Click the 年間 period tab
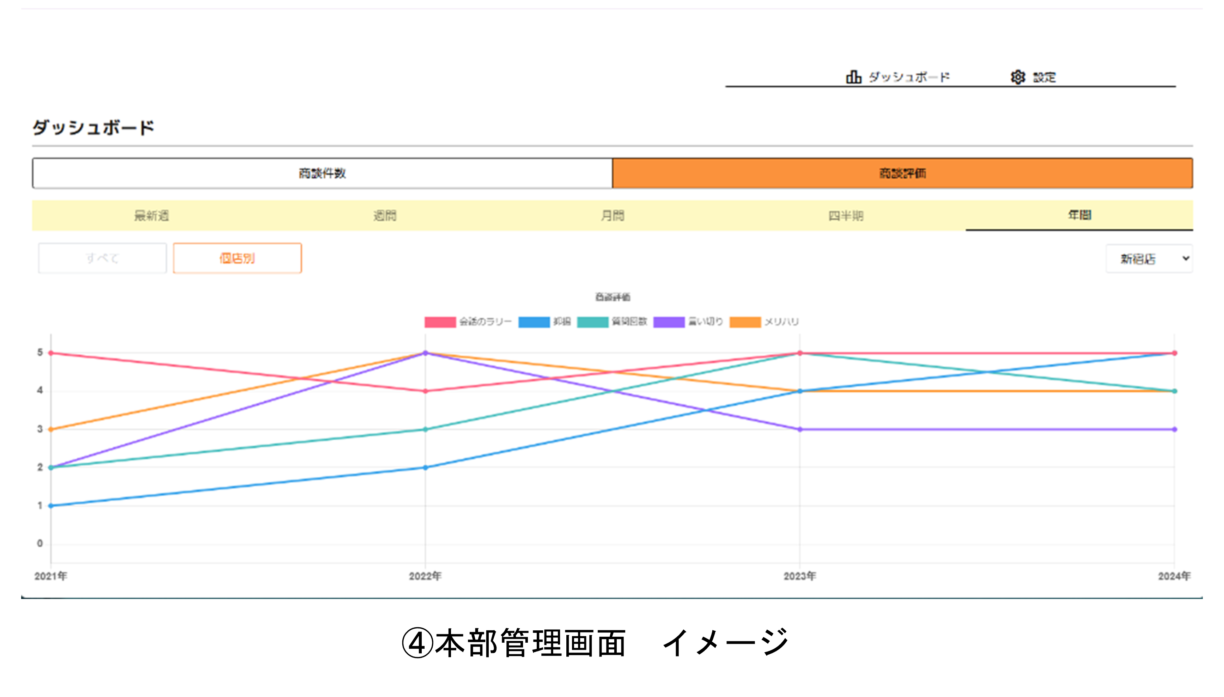 [x=1079, y=215]
